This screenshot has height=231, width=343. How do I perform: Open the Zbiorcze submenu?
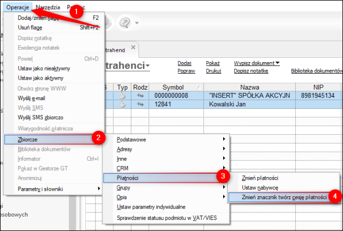pyautogui.click(x=53, y=140)
